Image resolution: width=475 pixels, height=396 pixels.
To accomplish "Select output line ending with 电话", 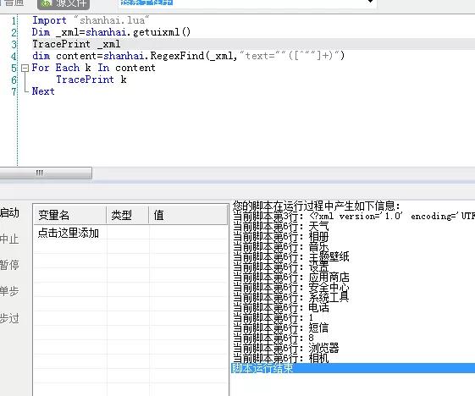I will pyautogui.click(x=281, y=308).
